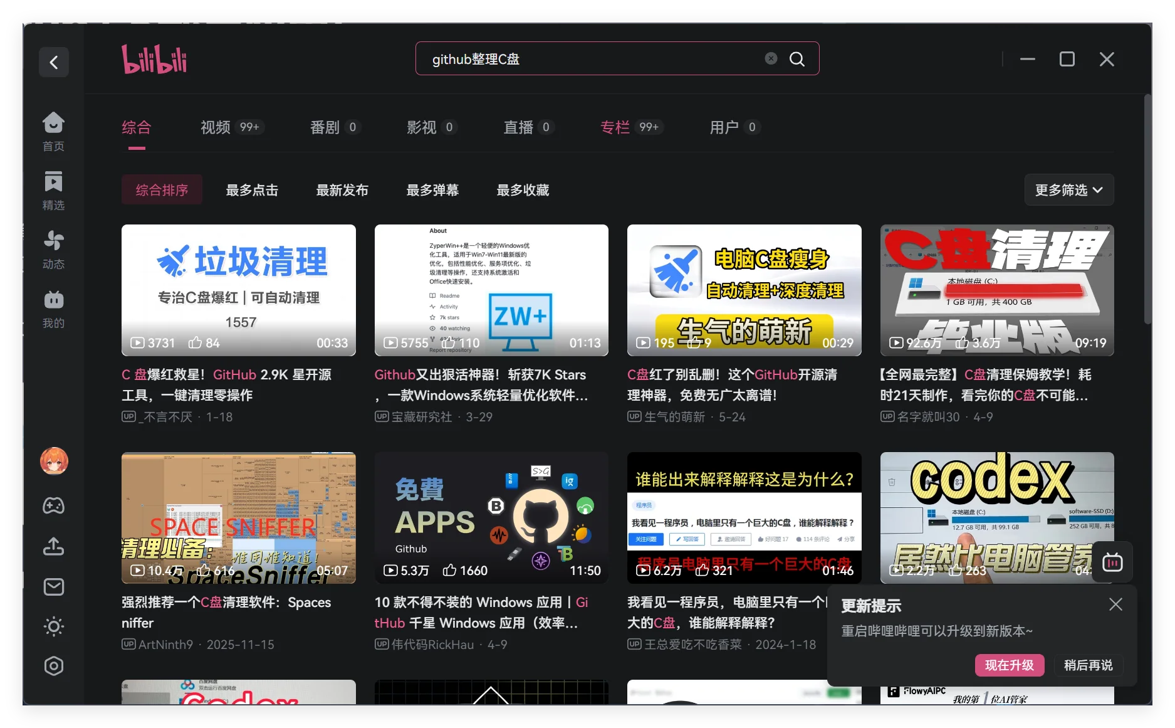
Task: Open 首页 in the sidebar
Action: pos(53,132)
